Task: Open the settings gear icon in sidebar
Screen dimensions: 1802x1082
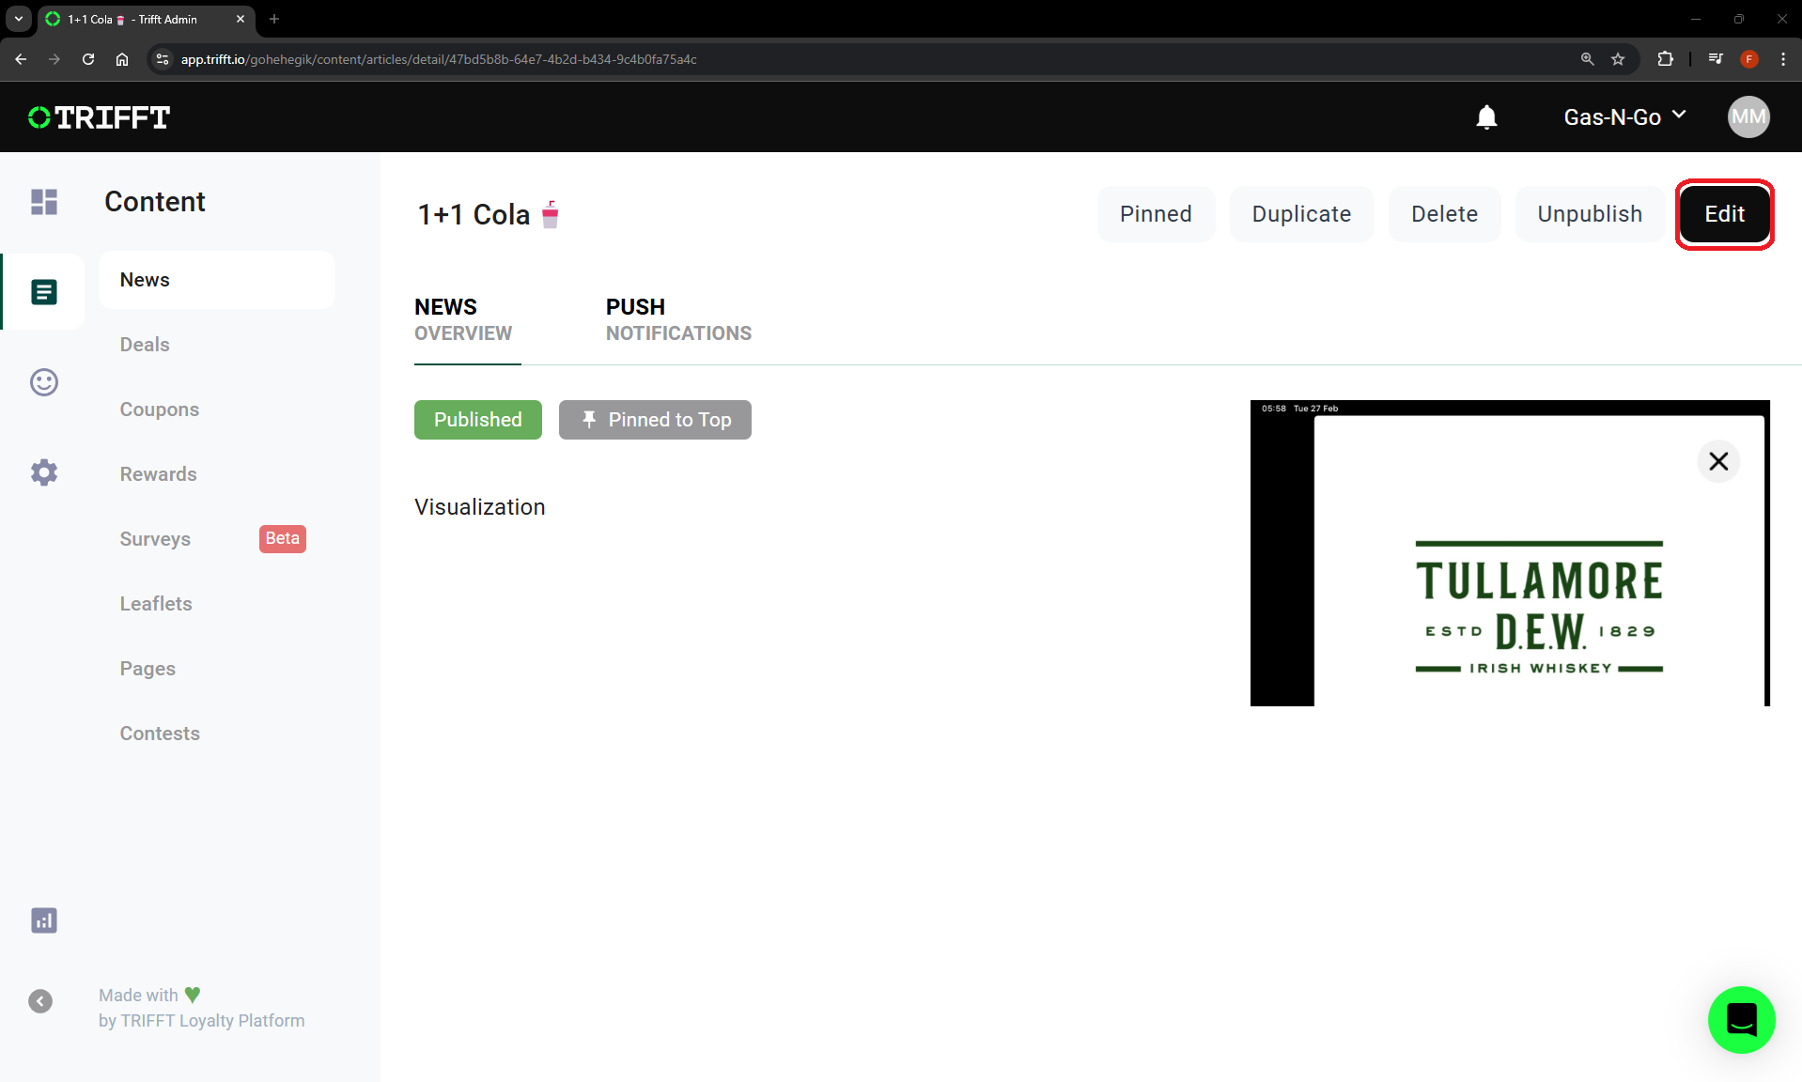Action: click(44, 472)
